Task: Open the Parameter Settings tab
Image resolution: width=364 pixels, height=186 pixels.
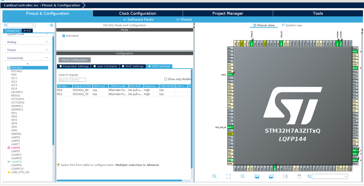Action: [x=74, y=66]
